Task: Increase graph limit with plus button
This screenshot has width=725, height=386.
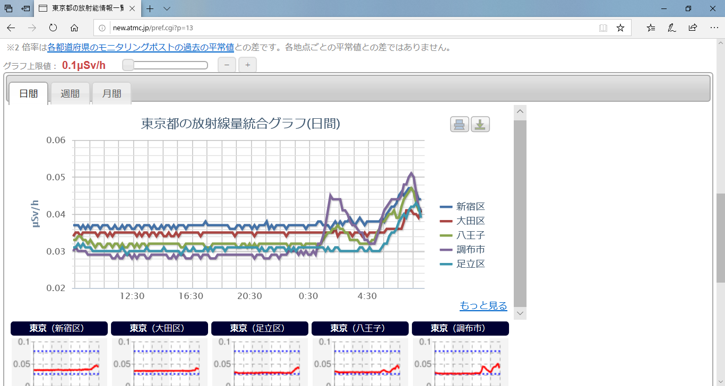Action: coord(248,65)
